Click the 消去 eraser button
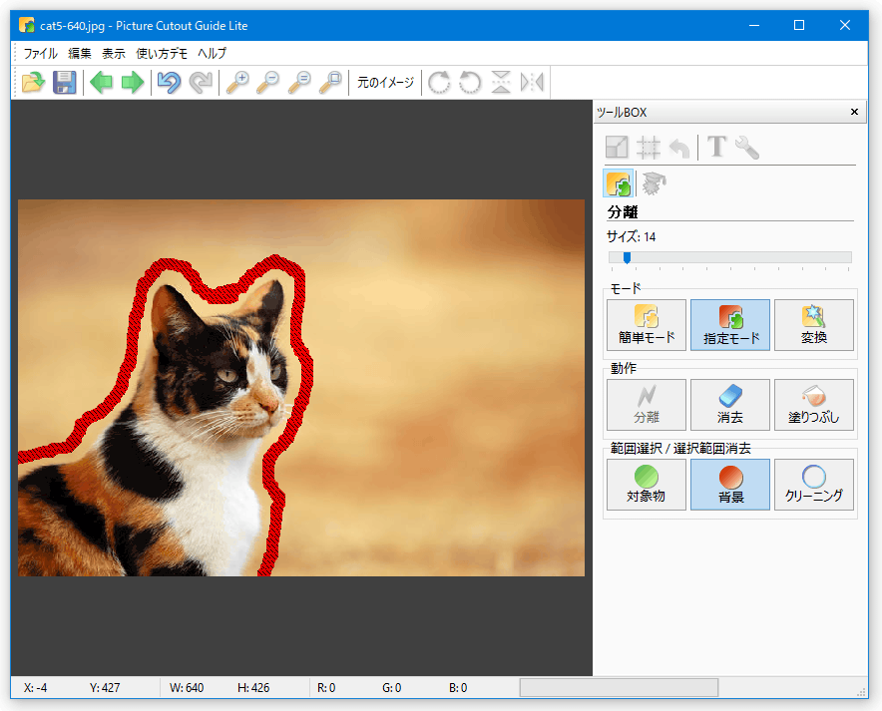The image size is (882, 711). click(x=730, y=405)
